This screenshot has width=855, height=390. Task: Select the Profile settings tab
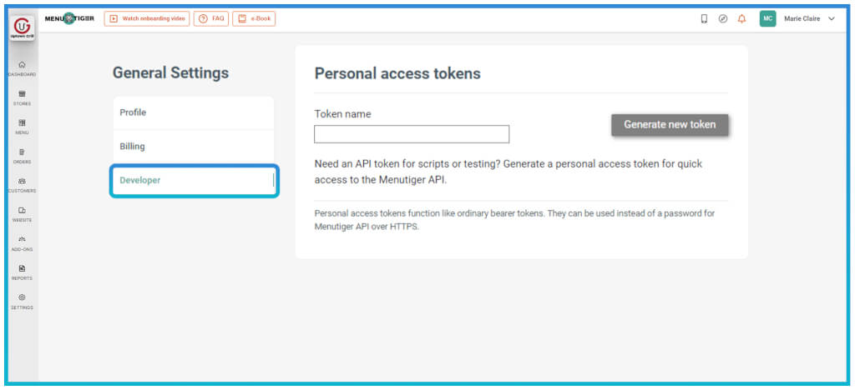coord(193,112)
